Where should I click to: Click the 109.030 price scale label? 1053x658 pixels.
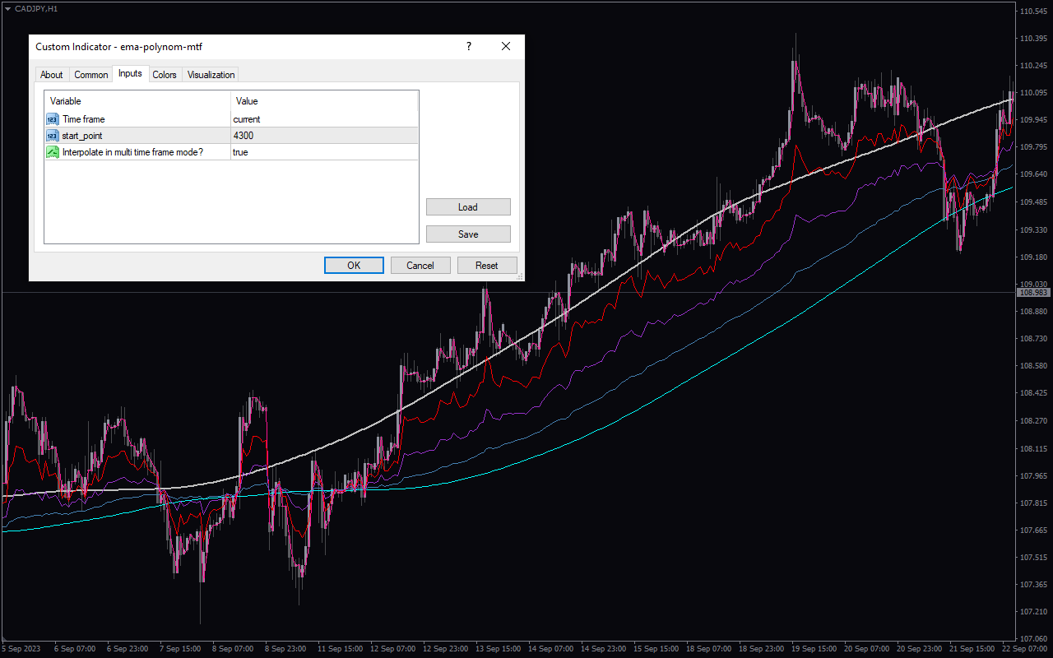point(1034,284)
